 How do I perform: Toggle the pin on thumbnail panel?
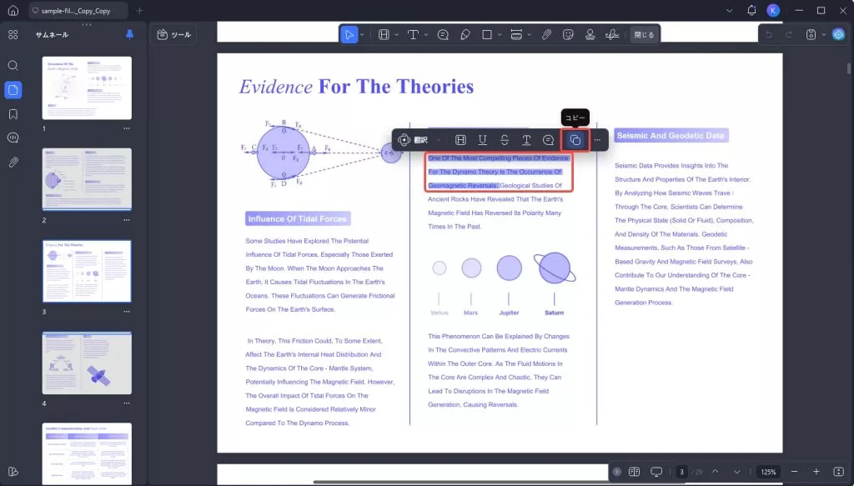pos(129,34)
